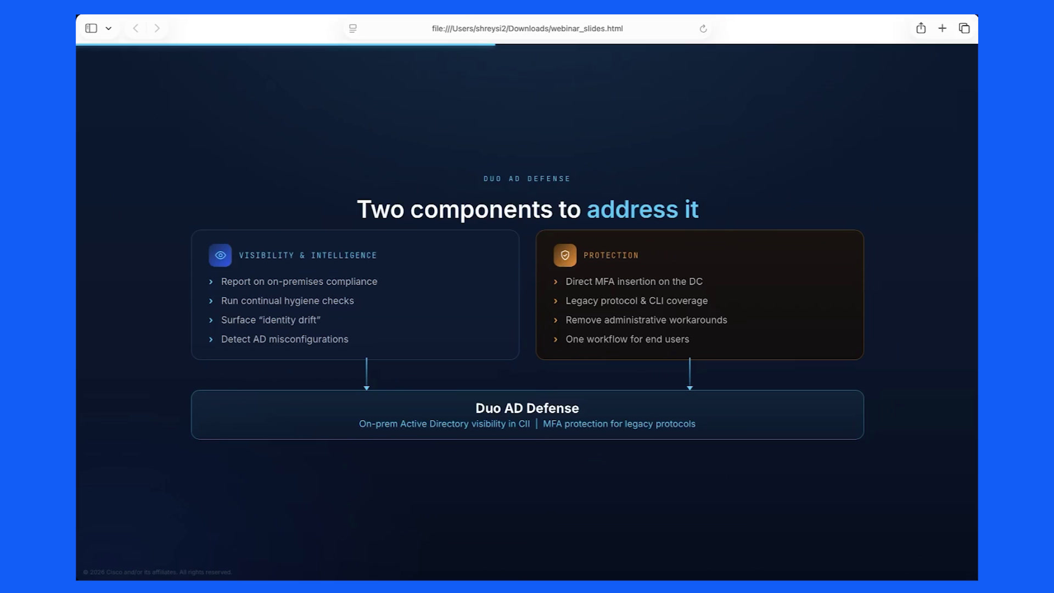The width and height of the screenshot is (1054, 593).
Task: Click 'One workflow for end users'
Action: point(627,339)
